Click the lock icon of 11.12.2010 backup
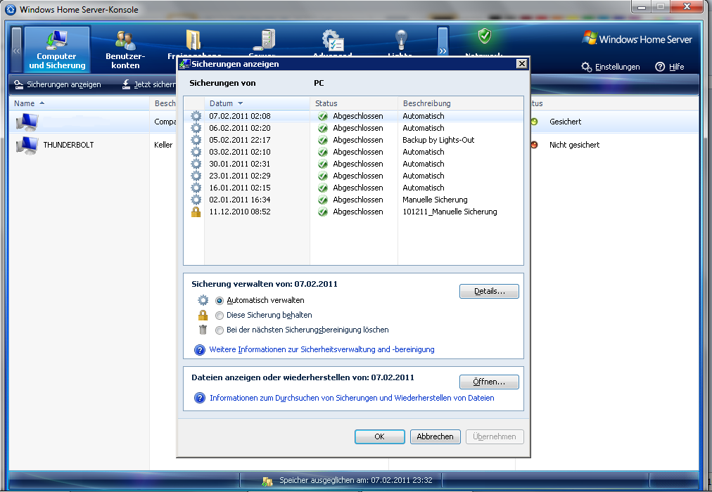 196,212
